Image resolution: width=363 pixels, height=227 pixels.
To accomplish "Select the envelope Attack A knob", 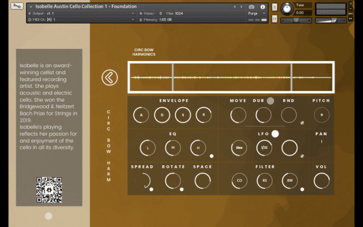I will coord(141,115).
